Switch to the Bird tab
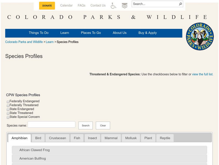219x165 pixels. point(38,138)
